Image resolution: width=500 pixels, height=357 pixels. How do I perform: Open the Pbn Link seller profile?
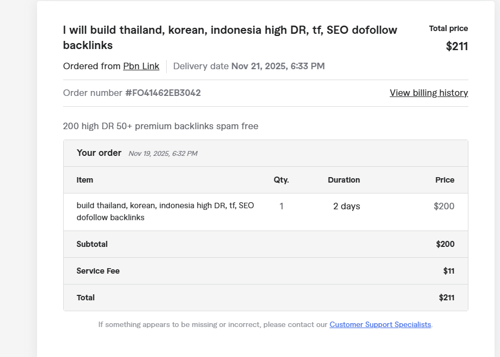click(x=141, y=66)
